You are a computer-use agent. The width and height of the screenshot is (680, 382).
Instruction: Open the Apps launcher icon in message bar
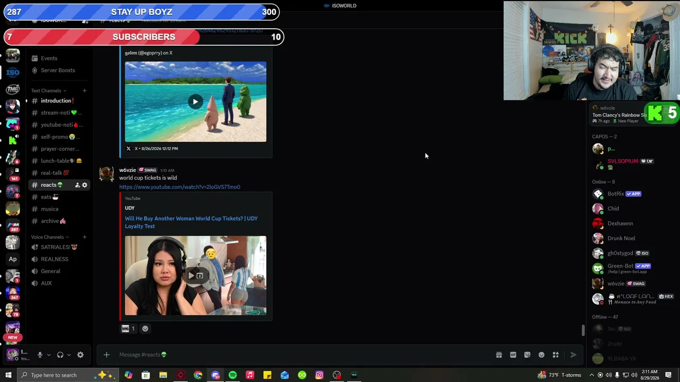pos(556,355)
